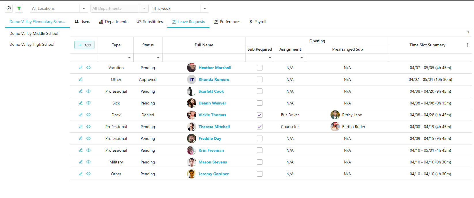Open Scarlett Cook's profile link

pos(211,91)
